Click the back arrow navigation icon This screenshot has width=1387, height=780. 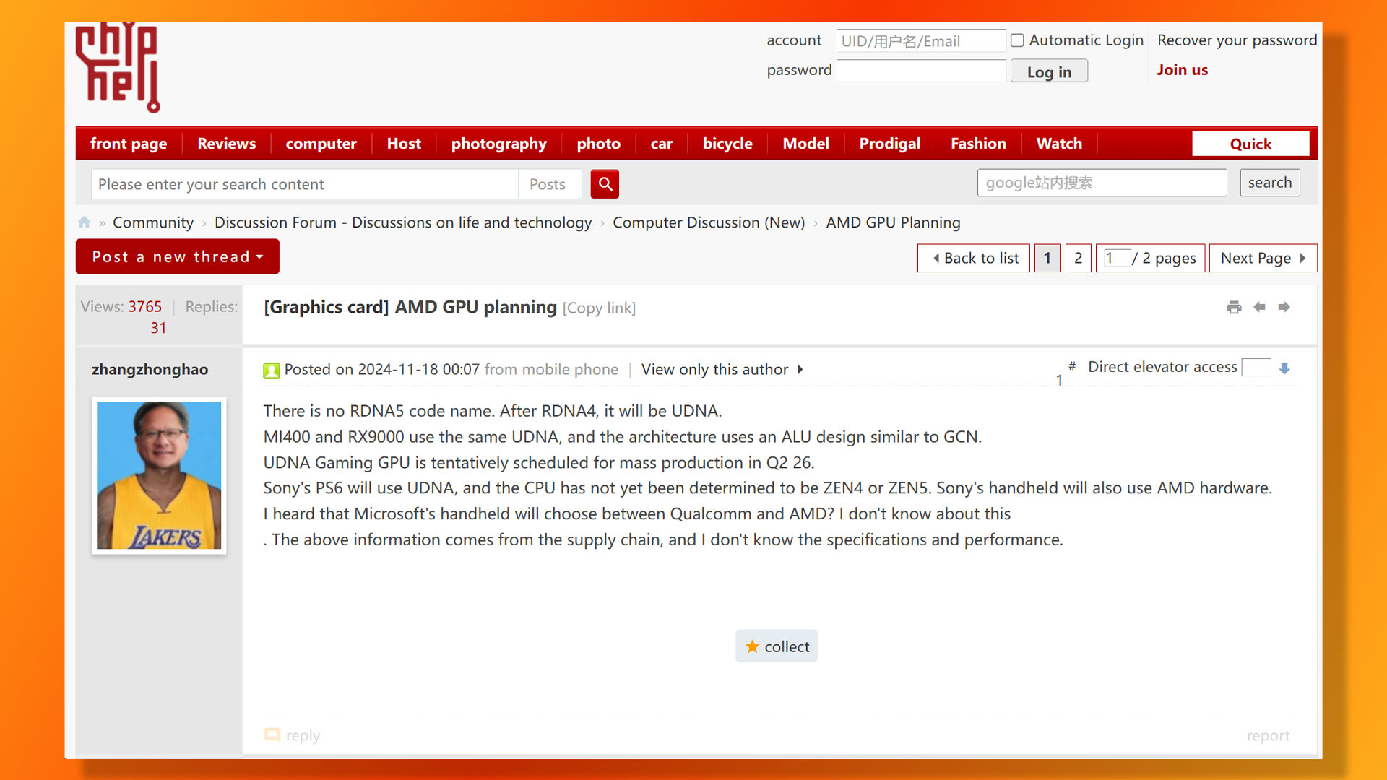click(1258, 305)
